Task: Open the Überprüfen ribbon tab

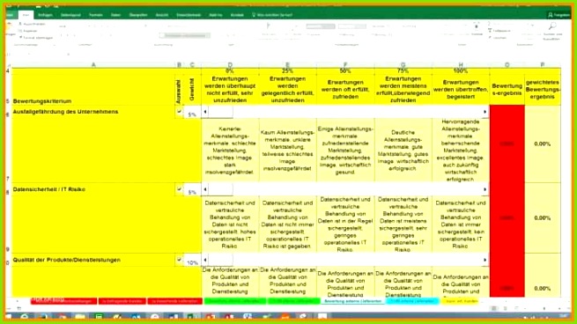Action: pyautogui.click(x=138, y=15)
